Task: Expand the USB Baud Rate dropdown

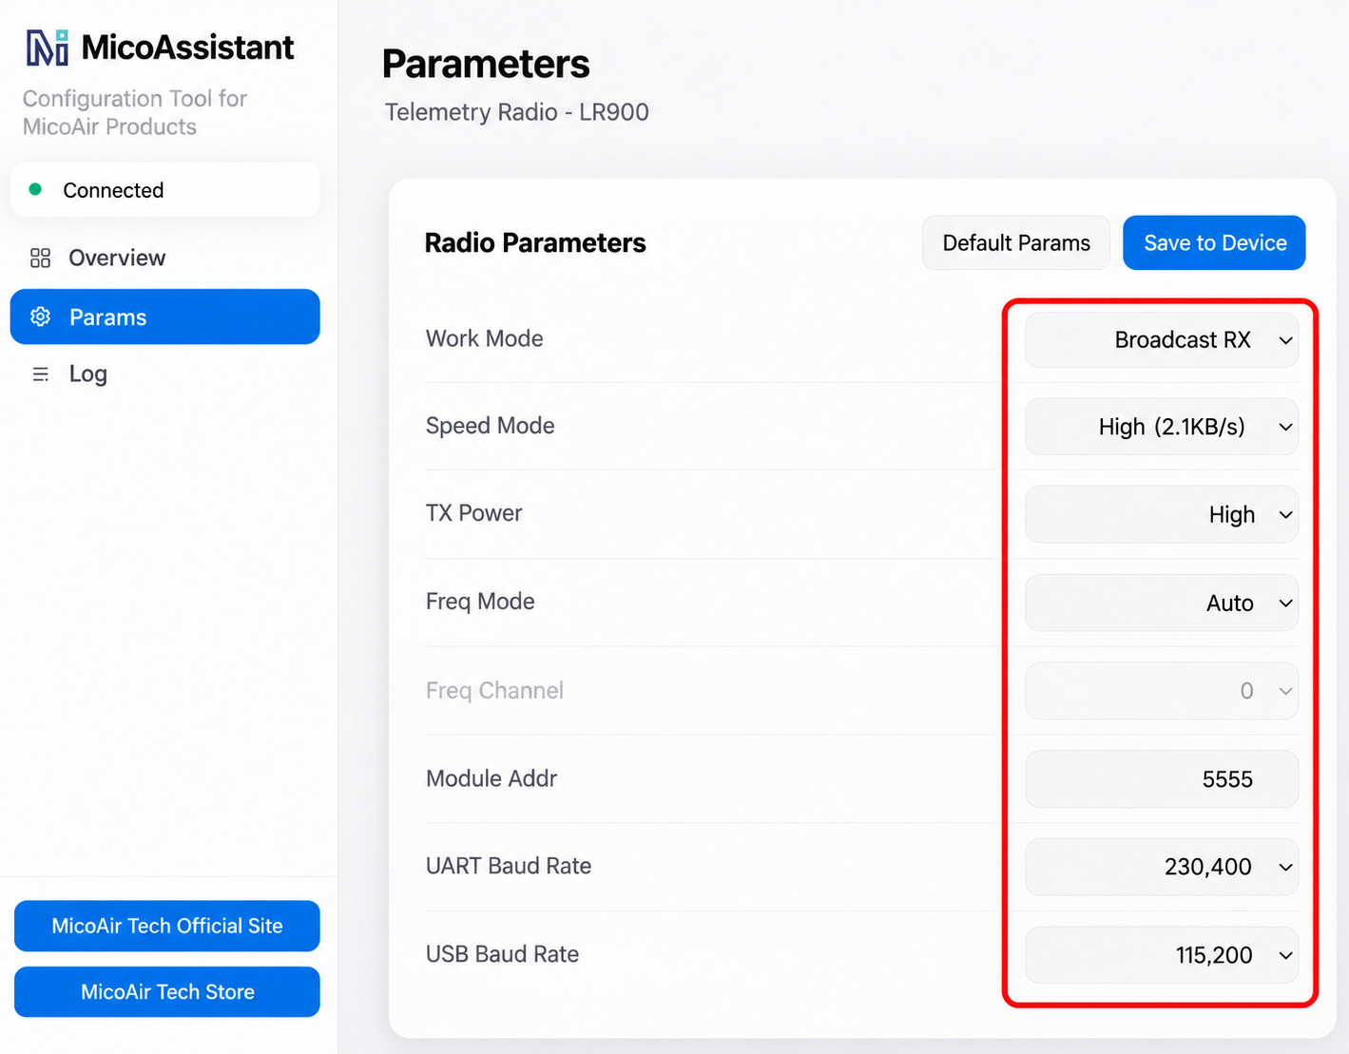Action: [x=1161, y=955]
